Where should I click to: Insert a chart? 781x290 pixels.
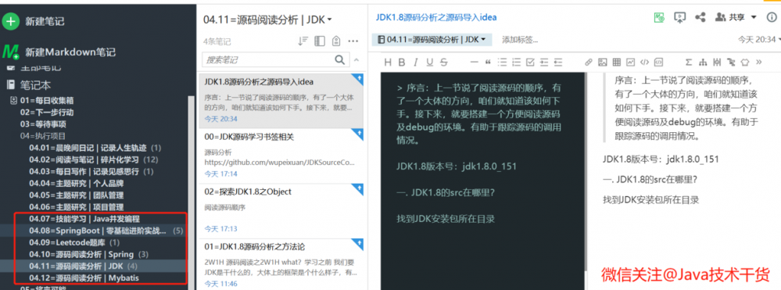631,63
